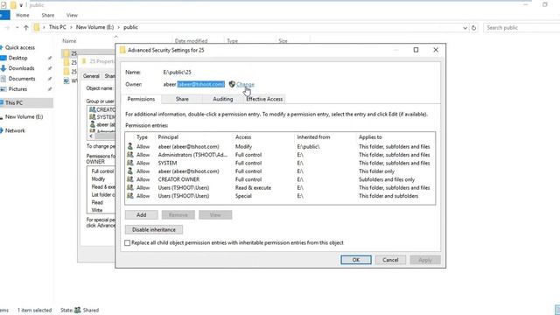Open the Share ribbon tab in Explorer
The width and height of the screenshot is (560, 315).
(48, 16)
